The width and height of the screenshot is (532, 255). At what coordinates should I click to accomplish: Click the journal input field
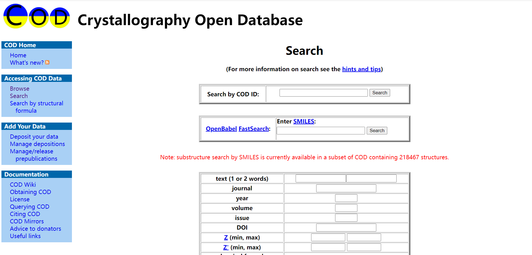pyautogui.click(x=346, y=188)
